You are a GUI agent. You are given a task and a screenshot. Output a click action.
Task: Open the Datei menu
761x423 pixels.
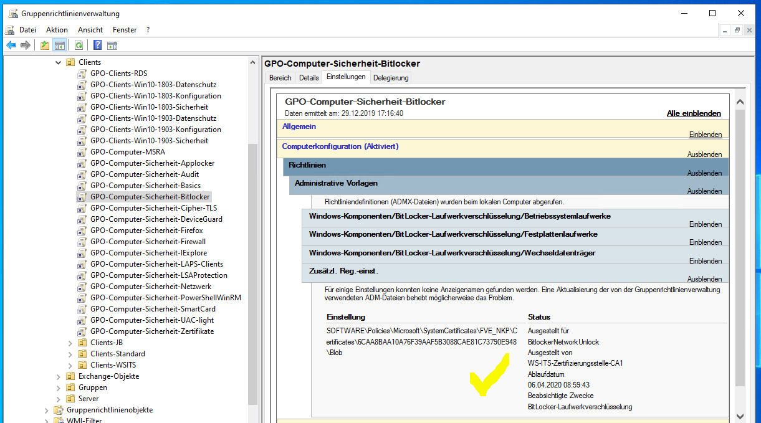click(x=27, y=29)
